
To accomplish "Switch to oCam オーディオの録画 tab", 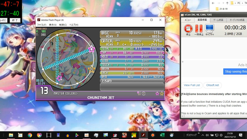I will point(237,20).
